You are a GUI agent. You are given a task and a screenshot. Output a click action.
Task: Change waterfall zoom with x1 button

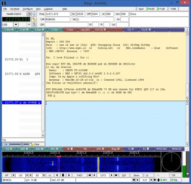[x=50, y=175]
